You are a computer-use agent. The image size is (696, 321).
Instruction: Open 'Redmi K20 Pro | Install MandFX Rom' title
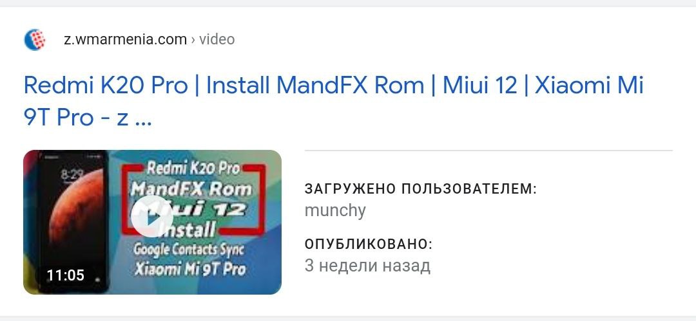[224, 85]
